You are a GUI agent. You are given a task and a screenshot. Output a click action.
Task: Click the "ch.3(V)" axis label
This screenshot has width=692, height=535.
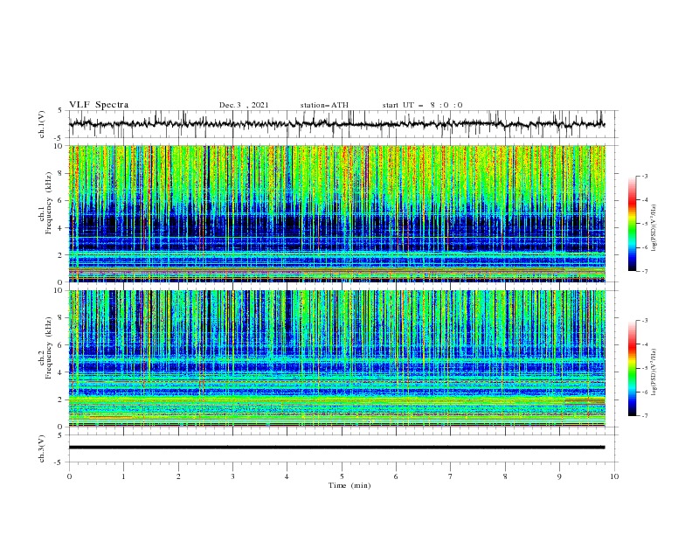pyautogui.click(x=42, y=448)
